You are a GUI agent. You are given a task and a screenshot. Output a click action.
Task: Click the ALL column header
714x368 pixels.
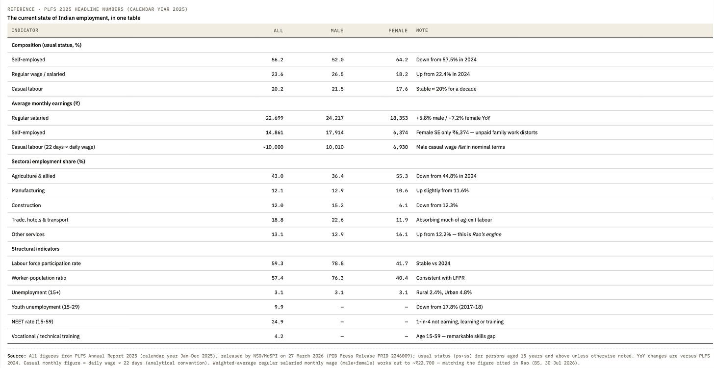click(x=279, y=30)
